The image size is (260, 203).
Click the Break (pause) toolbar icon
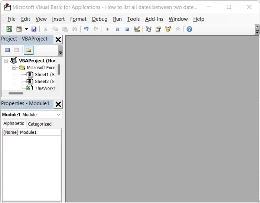click(x=117, y=29)
